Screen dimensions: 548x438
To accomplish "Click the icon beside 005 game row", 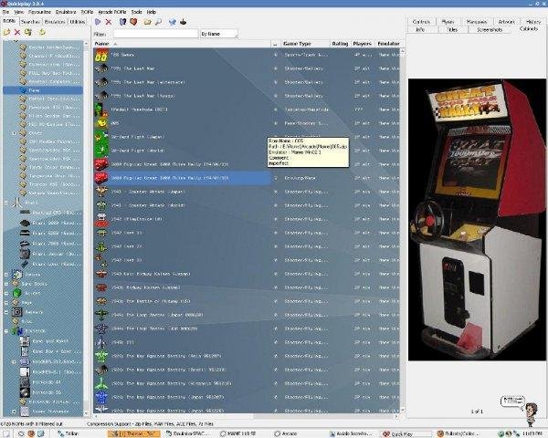I will tap(101, 123).
